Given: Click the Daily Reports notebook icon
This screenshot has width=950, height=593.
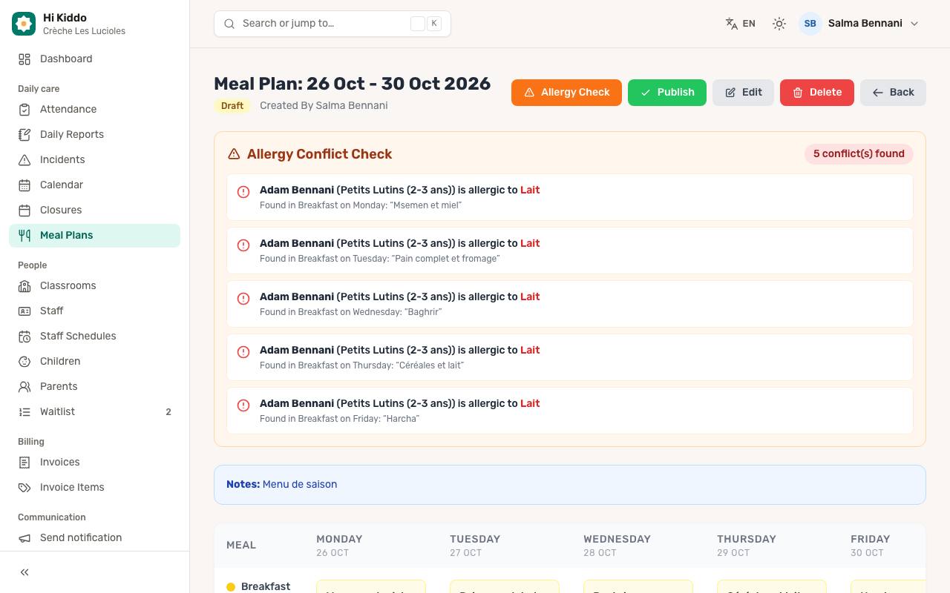Looking at the screenshot, I should point(24,134).
